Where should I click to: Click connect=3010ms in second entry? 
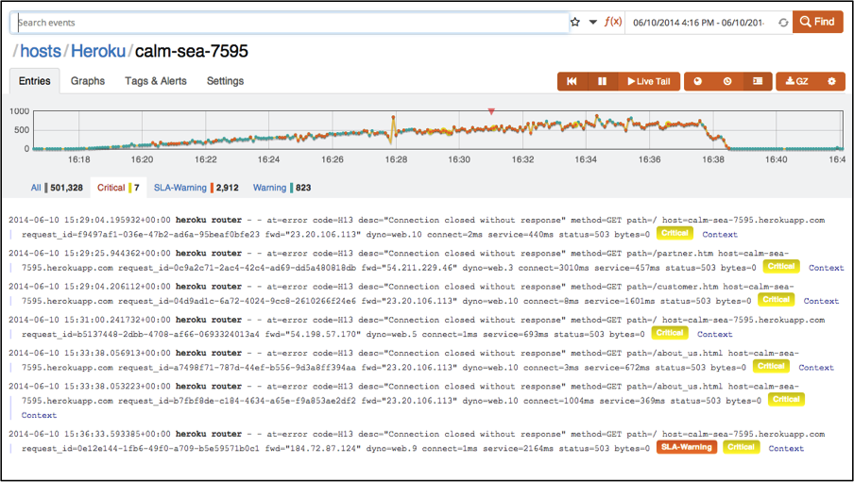[x=554, y=268]
